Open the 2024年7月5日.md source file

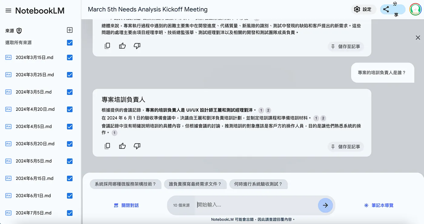[34, 213]
